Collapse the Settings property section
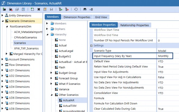179x112 pixels. (91, 45)
